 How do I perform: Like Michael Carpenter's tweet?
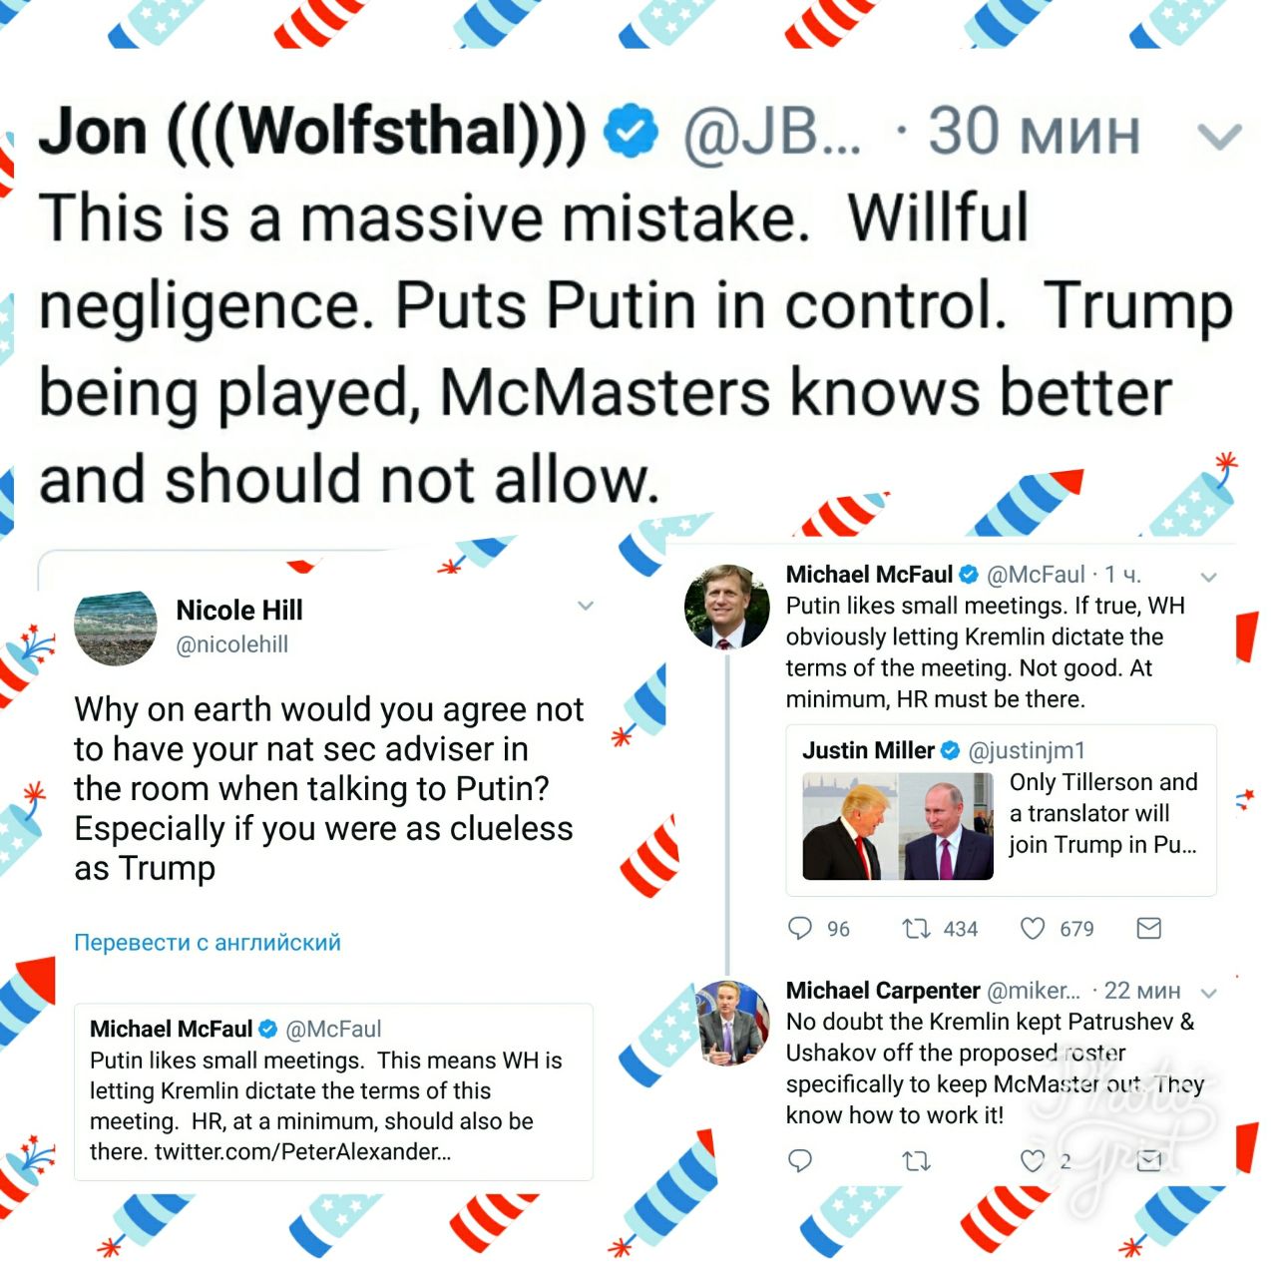click(x=1033, y=1160)
